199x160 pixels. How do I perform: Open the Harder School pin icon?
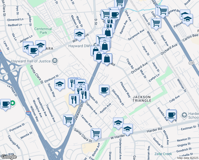184,115
